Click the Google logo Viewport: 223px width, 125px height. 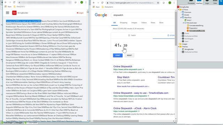pyautogui.click(x=101, y=15)
